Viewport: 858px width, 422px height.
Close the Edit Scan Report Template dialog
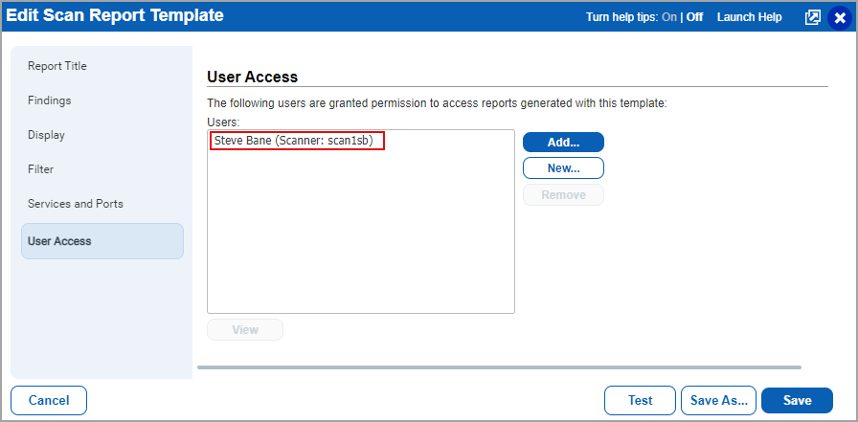(x=840, y=17)
